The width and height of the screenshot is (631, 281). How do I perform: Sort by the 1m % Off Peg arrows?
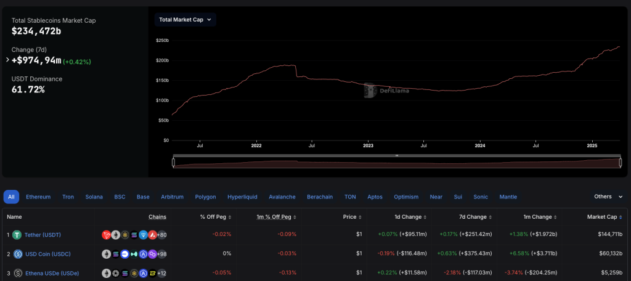(295, 217)
